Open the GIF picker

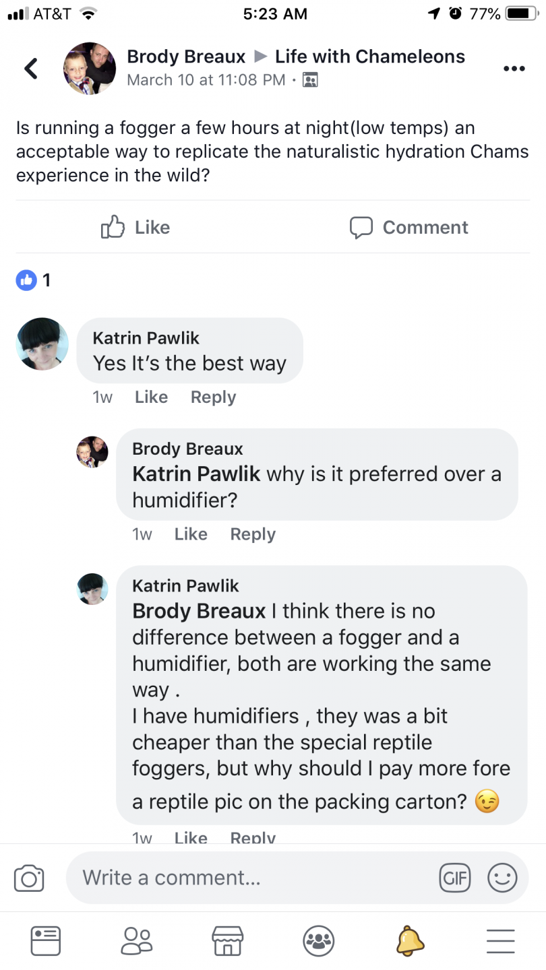coord(454,878)
